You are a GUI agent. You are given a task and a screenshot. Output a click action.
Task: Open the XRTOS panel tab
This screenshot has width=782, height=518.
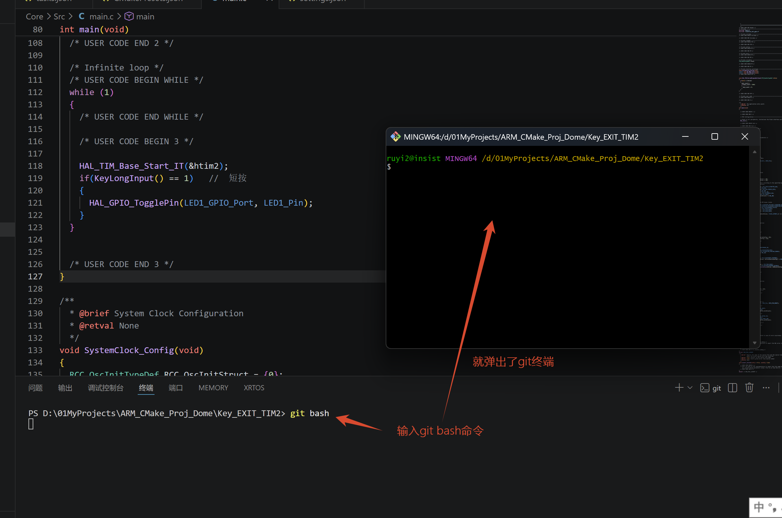pos(254,388)
